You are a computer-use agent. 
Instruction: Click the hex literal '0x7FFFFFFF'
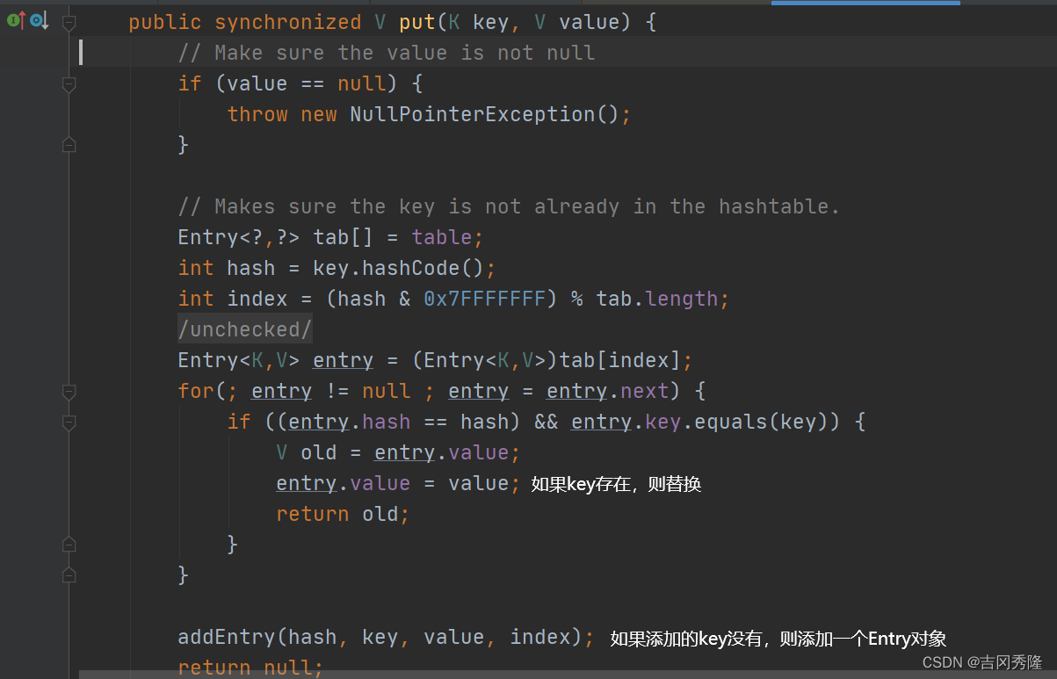coord(485,299)
